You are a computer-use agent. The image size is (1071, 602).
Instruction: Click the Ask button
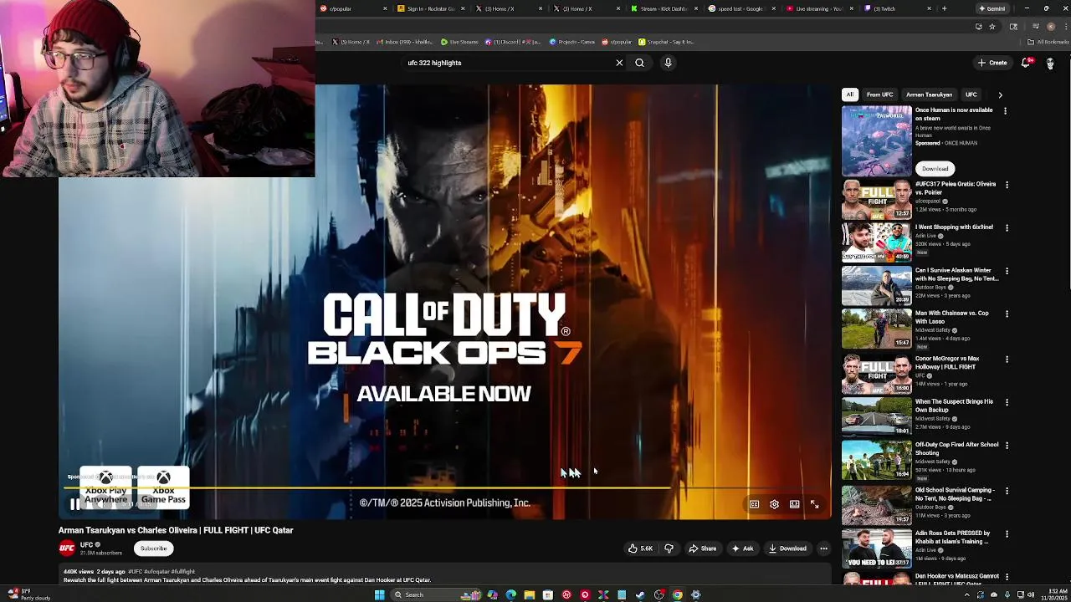click(x=742, y=548)
